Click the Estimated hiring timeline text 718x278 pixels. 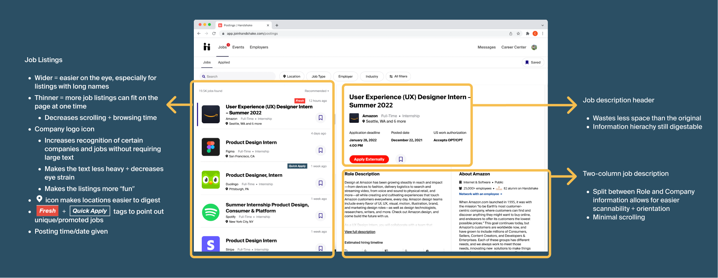tap(364, 242)
